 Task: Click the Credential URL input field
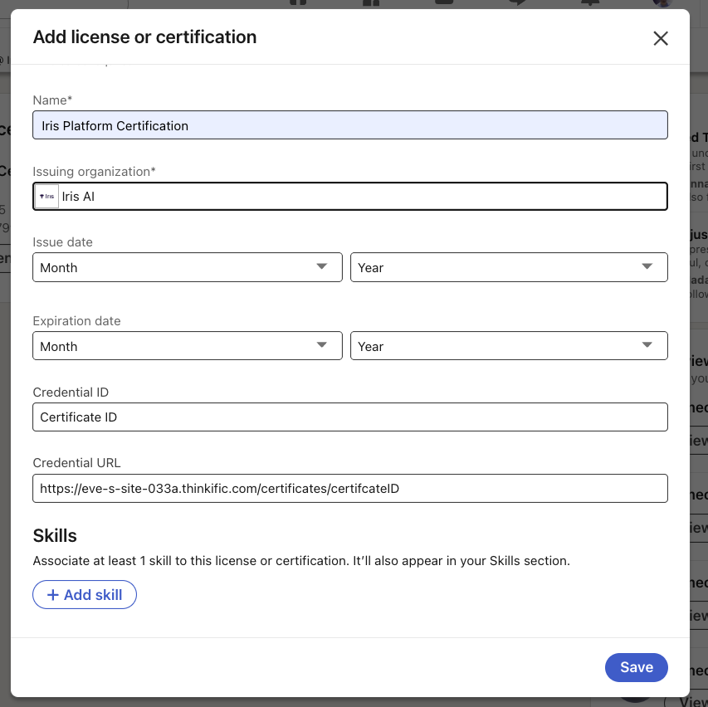[350, 488]
